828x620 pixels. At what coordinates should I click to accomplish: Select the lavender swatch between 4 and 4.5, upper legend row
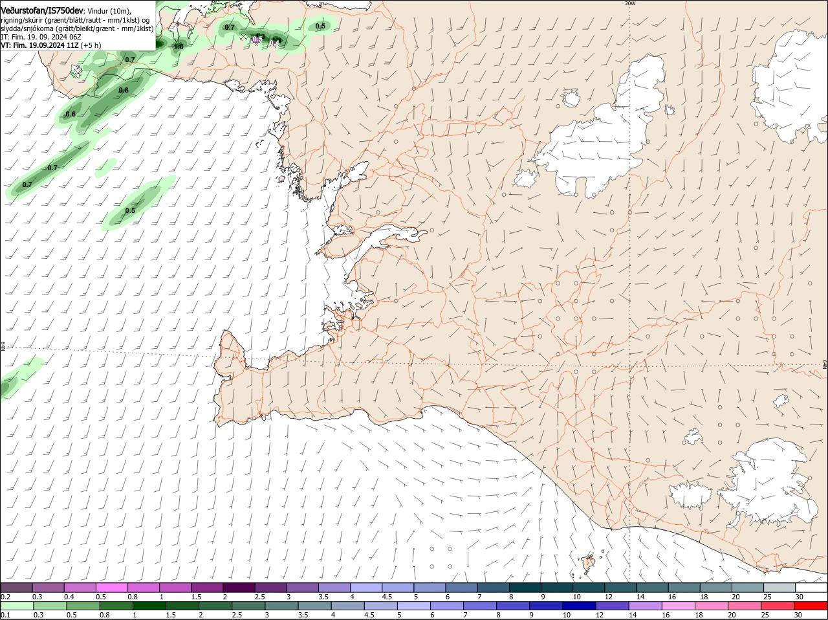click(366, 588)
